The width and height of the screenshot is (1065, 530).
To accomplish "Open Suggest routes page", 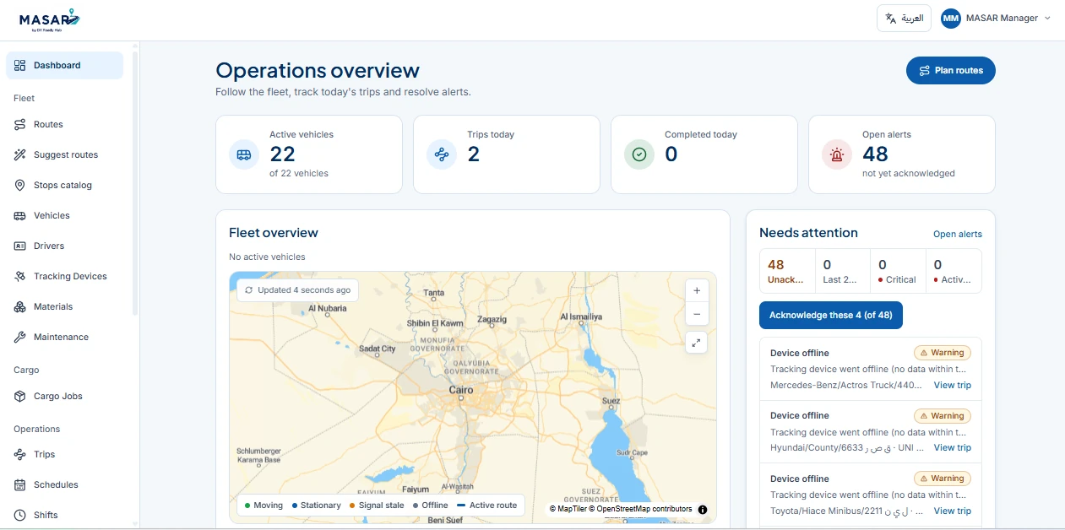I will point(64,155).
